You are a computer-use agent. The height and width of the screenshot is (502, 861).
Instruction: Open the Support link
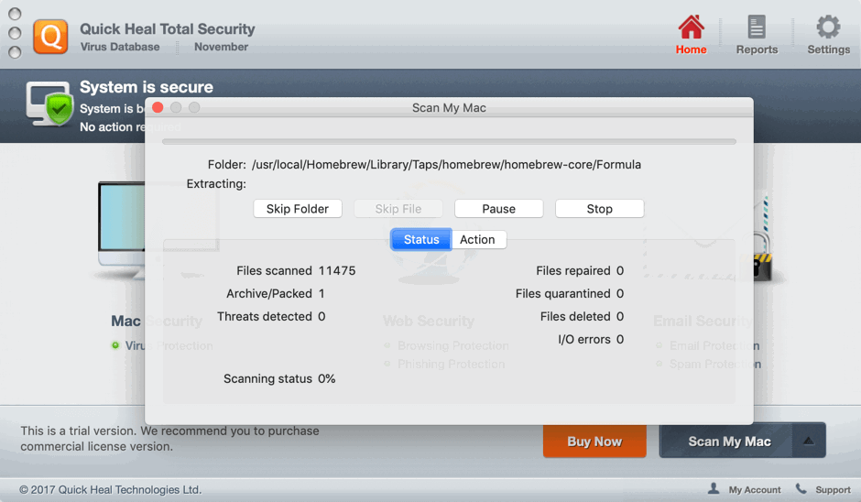click(833, 490)
